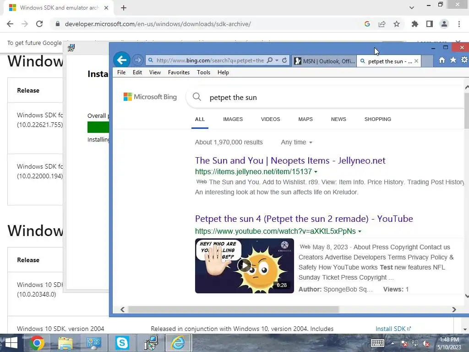469x352 pixels.
Task: Open the Help menu in IE
Action: coord(223,72)
